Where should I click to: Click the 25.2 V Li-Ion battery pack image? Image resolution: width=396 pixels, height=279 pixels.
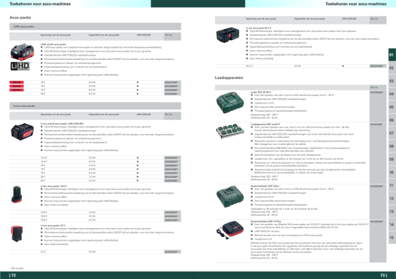tap(227, 35)
